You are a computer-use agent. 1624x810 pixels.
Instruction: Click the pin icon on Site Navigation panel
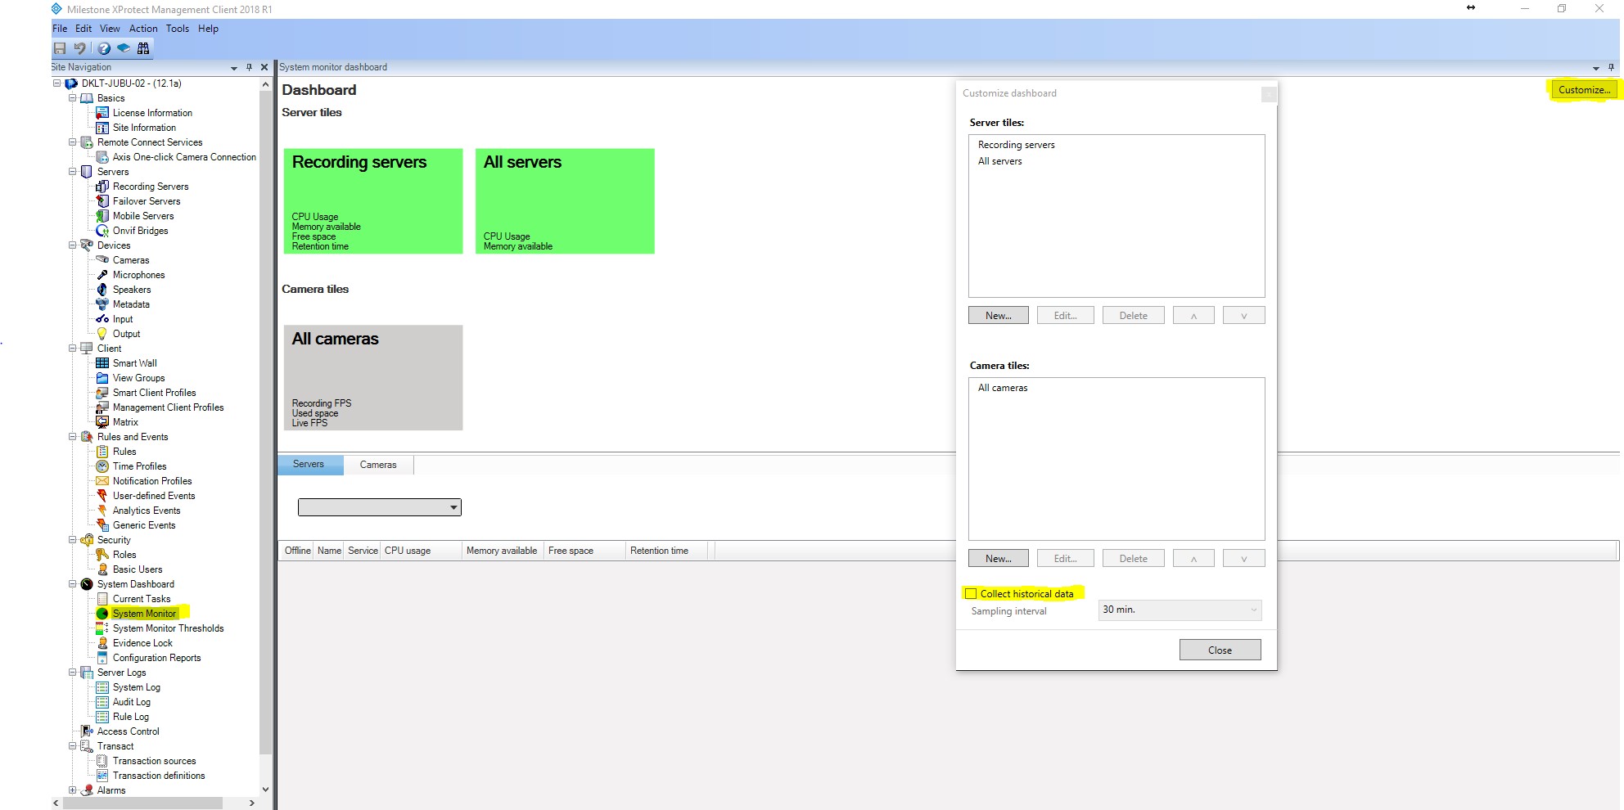coord(250,67)
